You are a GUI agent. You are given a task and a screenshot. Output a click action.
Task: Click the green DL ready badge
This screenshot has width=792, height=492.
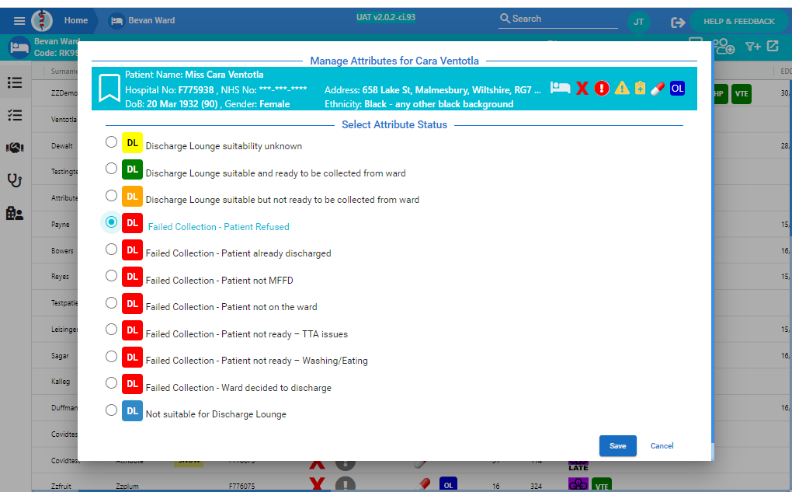click(132, 169)
